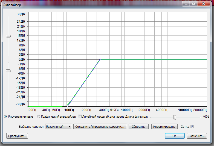Click the '1000Гц' axis label
The image size is (214, 146).
127,110
